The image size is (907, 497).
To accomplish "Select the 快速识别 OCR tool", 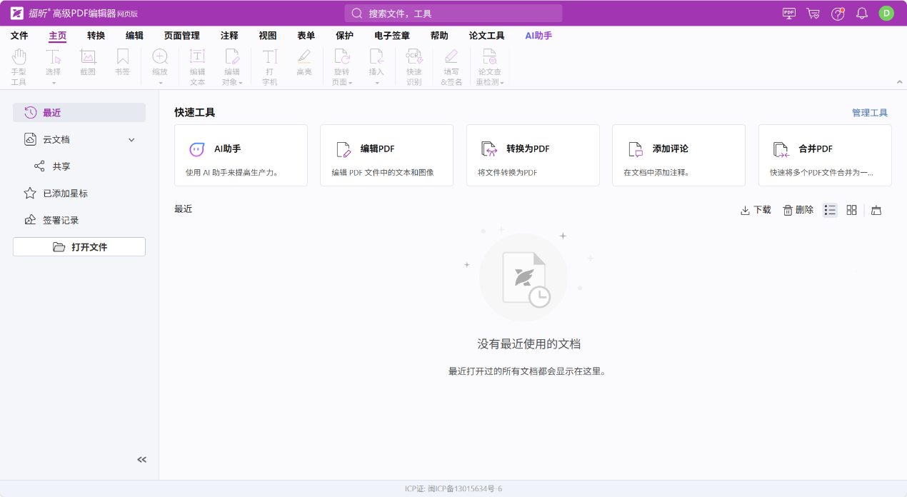I will click(x=414, y=68).
